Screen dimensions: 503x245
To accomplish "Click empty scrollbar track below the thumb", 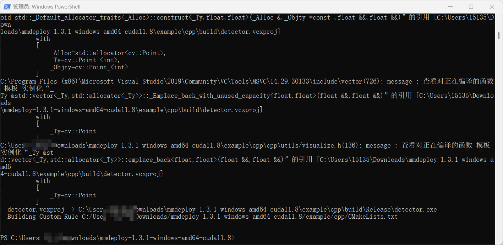I will click(x=499, y=142).
